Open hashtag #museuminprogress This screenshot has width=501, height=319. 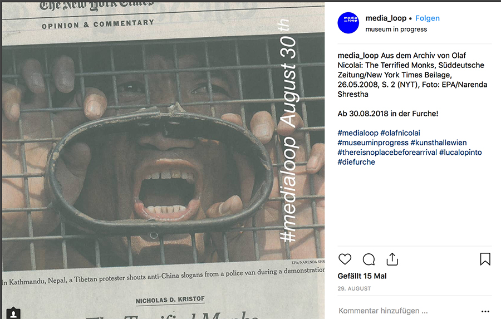(x=373, y=143)
